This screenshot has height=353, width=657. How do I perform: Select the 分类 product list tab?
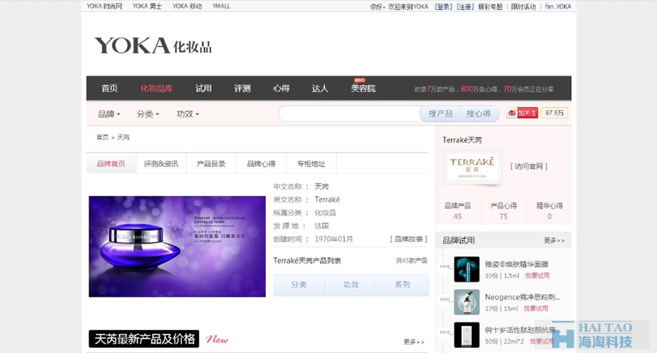coord(299,285)
